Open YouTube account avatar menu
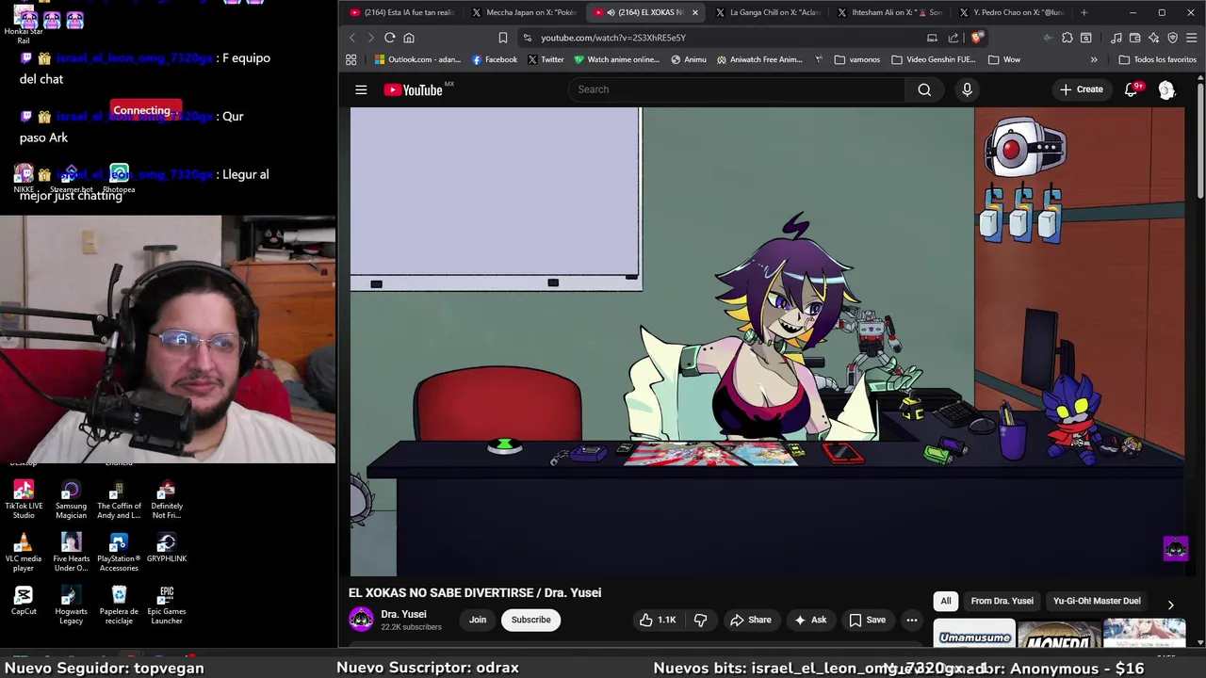The image size is (1206, 678). [1166, 89]
